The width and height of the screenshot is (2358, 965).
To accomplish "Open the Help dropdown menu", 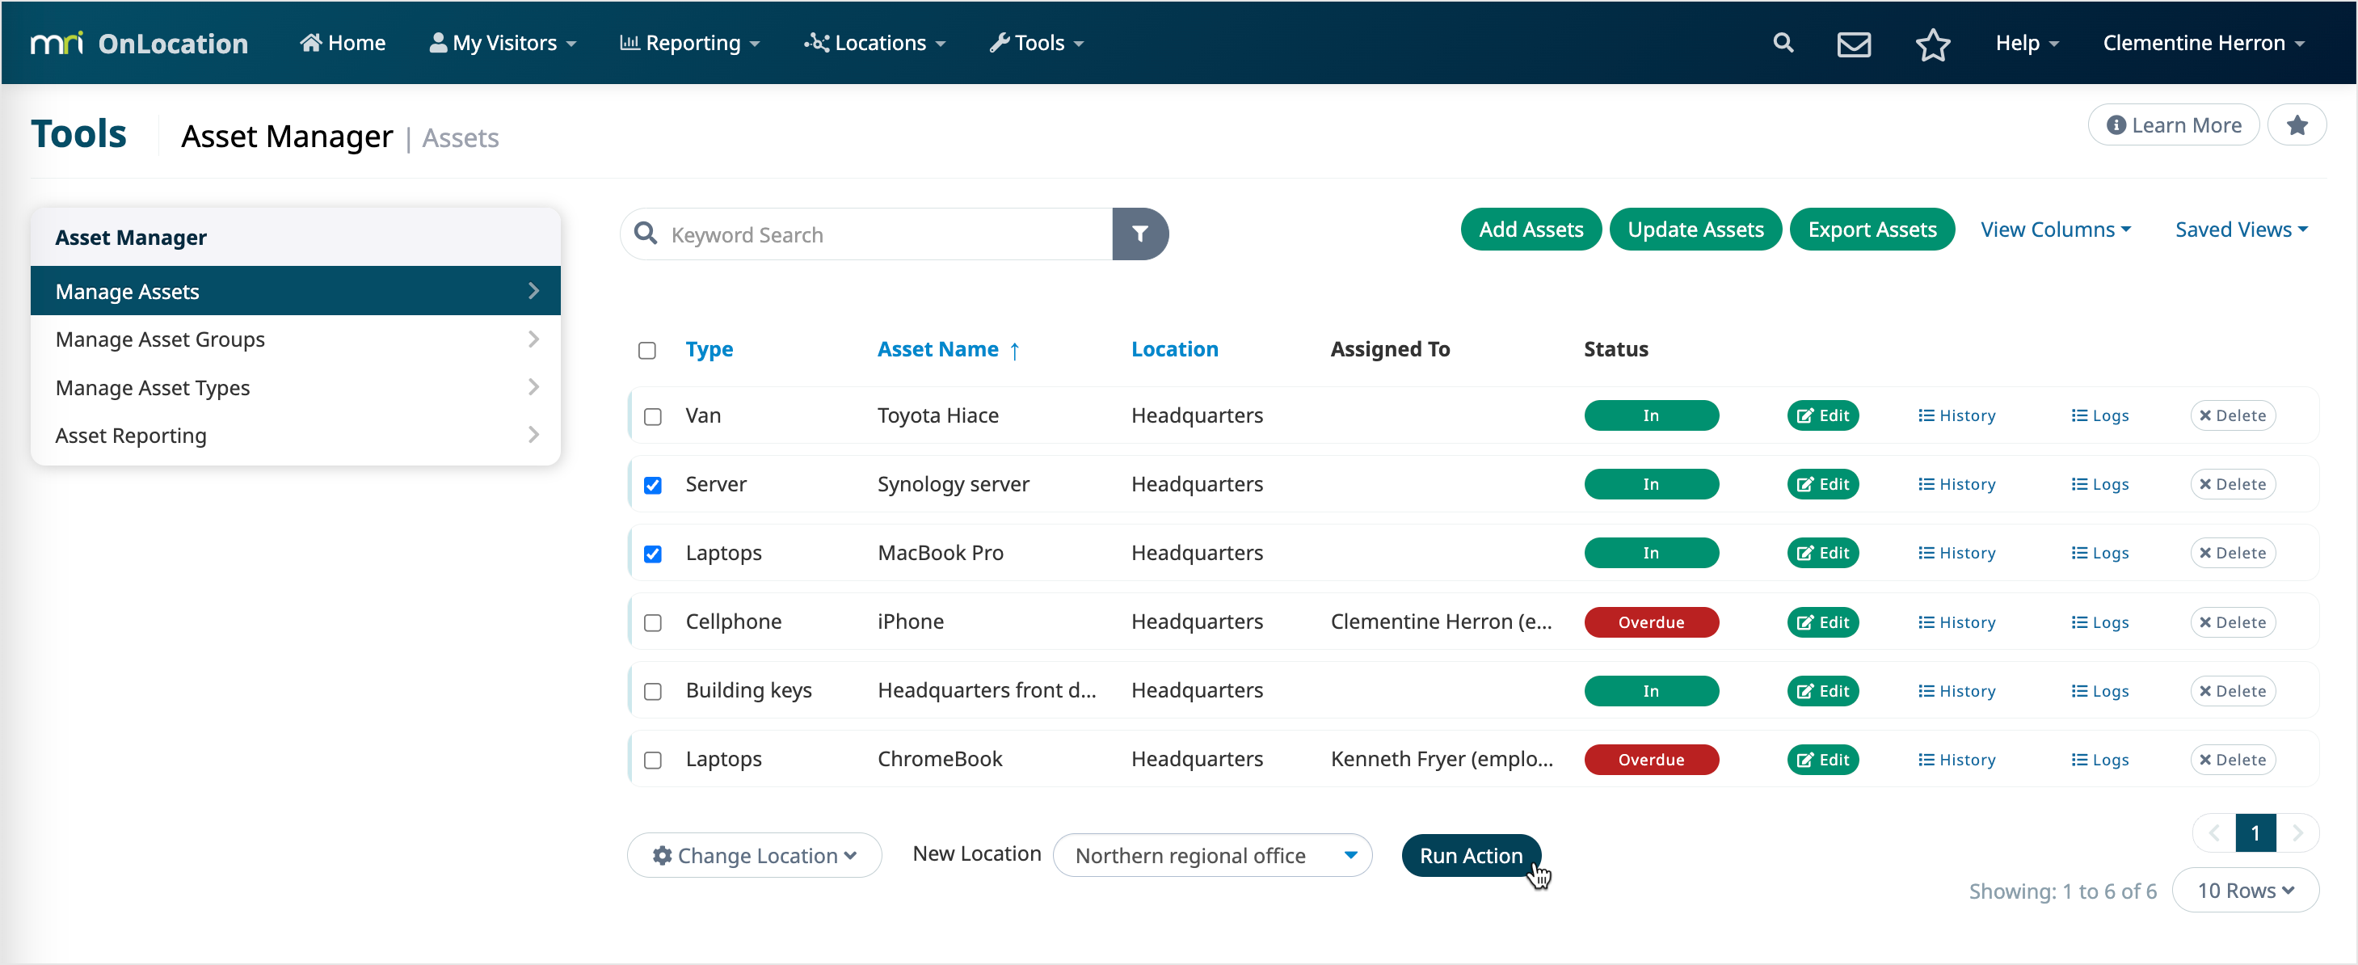I will pyautogui.click(x=2026, y=42).
